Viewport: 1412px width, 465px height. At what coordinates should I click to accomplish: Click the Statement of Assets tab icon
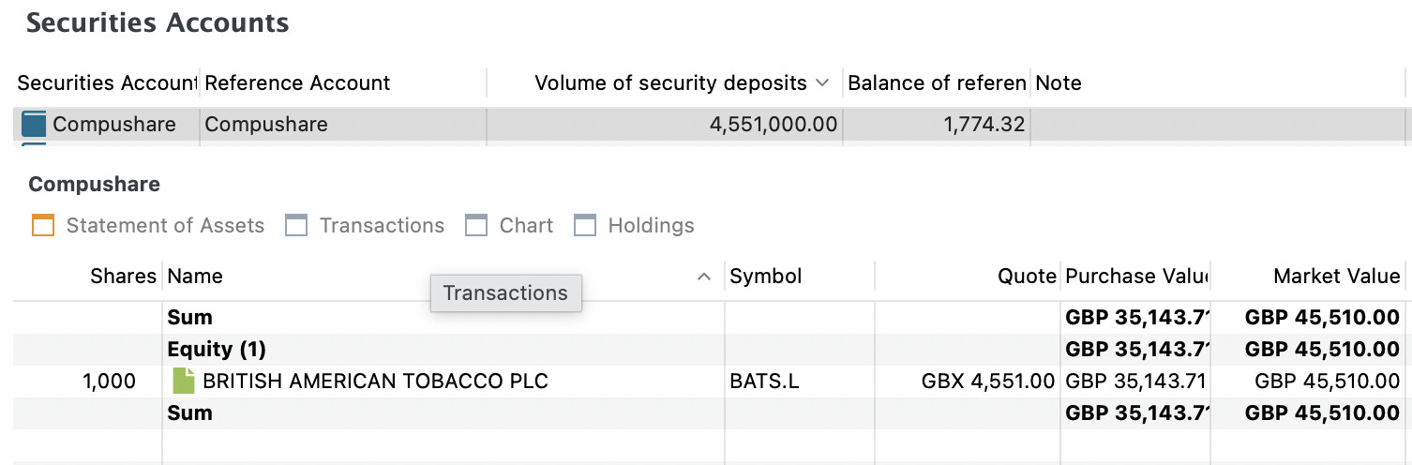click(x=43, y=226)
